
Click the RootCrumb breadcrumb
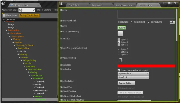[123, 22]
